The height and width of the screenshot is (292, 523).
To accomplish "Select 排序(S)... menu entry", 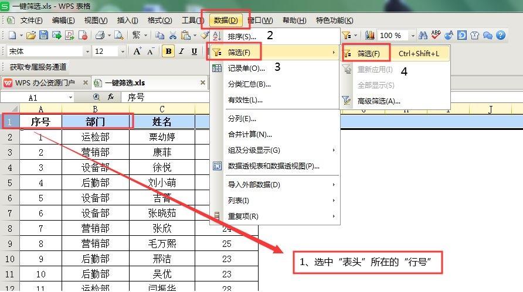I will (x=242, y=37).
